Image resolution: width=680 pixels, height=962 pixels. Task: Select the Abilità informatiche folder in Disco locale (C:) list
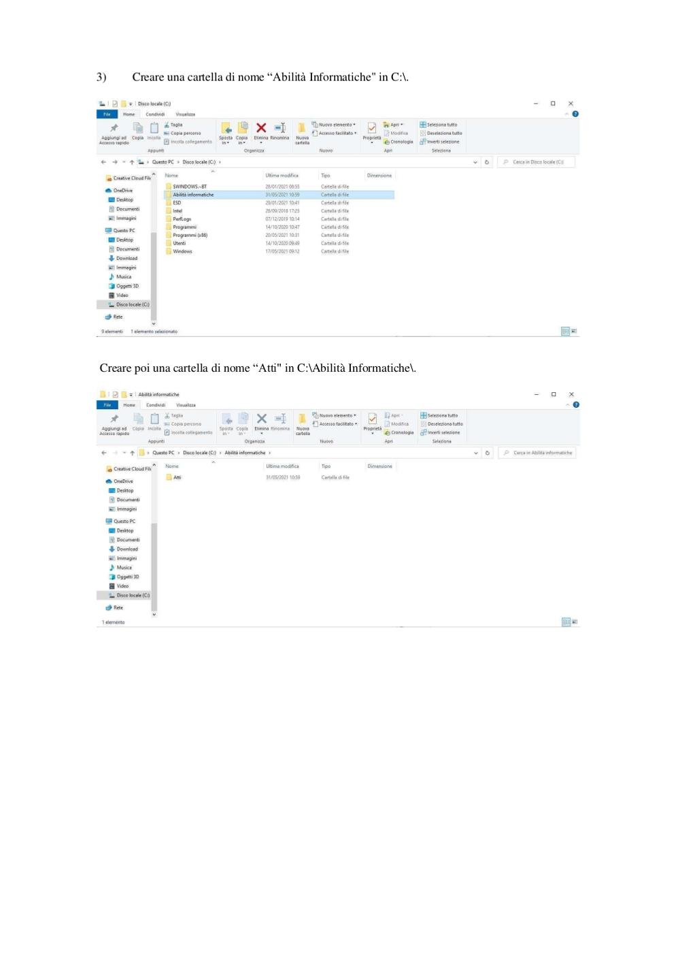[279, 195]
